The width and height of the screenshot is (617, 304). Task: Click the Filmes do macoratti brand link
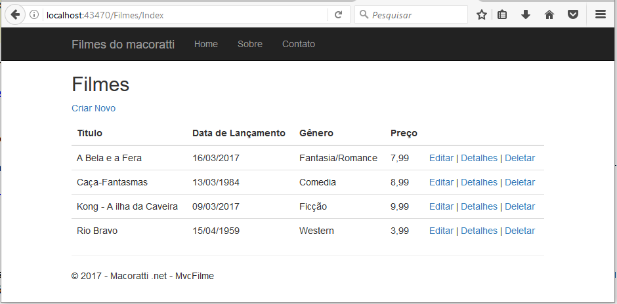coord(123,45)
